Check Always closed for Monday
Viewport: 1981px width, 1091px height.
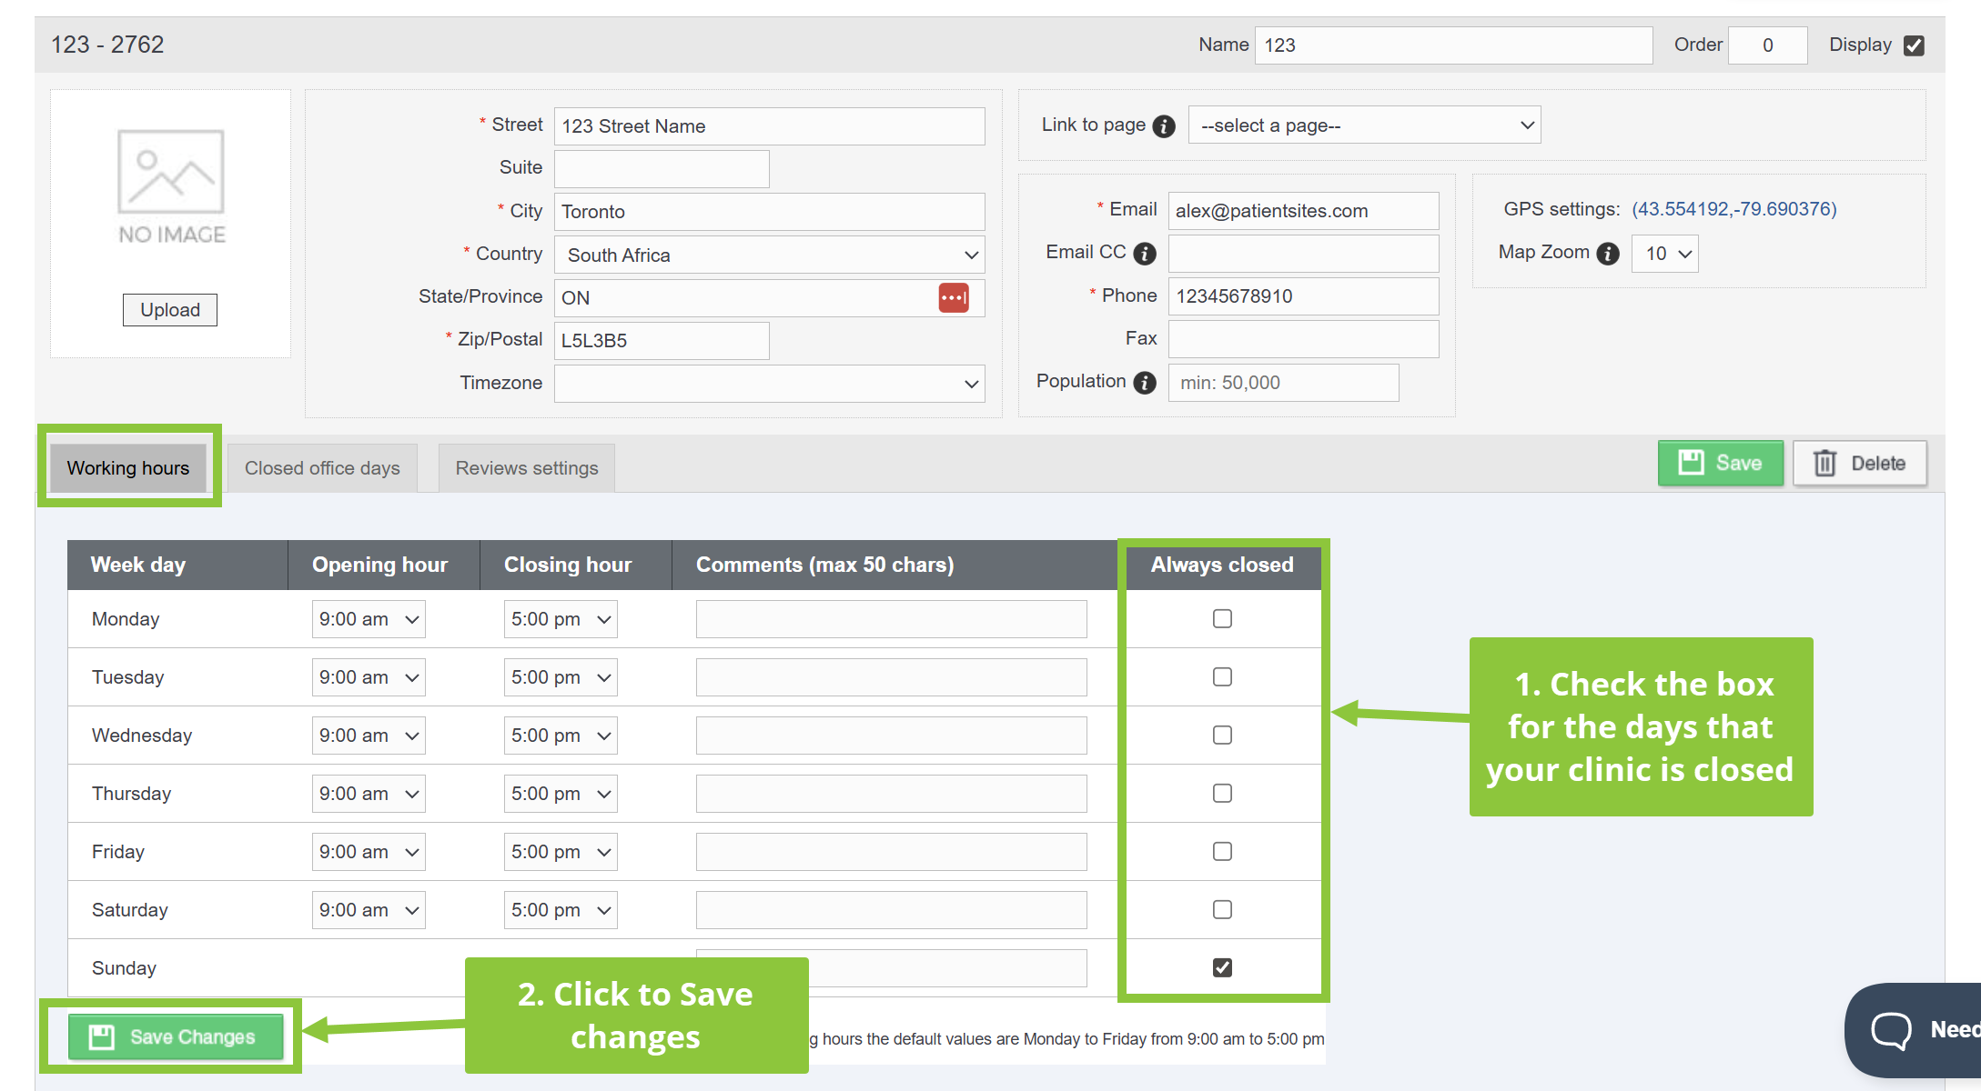(x=1222, y=619)
